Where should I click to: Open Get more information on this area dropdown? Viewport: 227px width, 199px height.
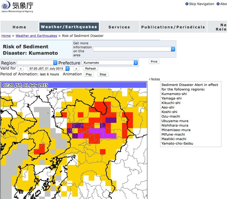click(134, 49)
